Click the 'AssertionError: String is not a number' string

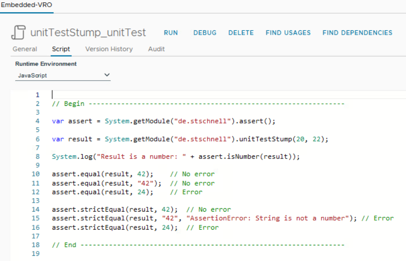point(268,218)
